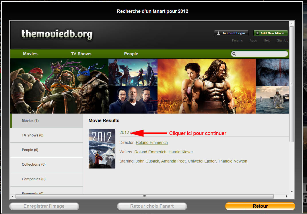Select the TV Shows (0) results tab
This screenshot has width=307, height=214.
pos(46,135)
